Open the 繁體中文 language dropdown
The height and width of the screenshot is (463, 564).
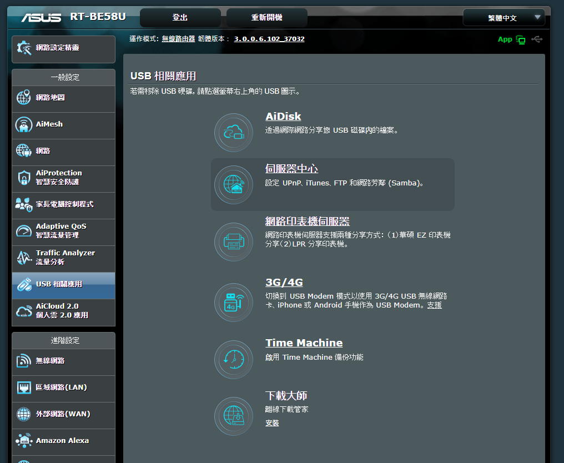(504, 18)
